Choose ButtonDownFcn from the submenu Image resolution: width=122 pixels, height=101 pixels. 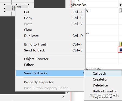click(103, 91)
